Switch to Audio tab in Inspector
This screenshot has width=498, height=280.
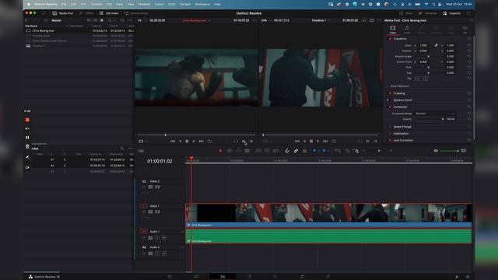[407, 30]
